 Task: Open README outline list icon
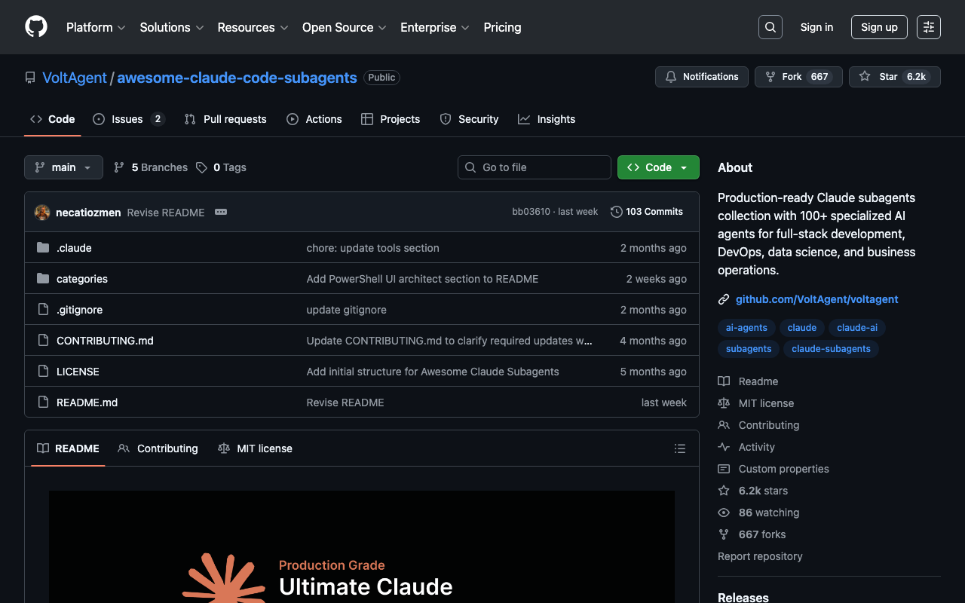point(679,448)
